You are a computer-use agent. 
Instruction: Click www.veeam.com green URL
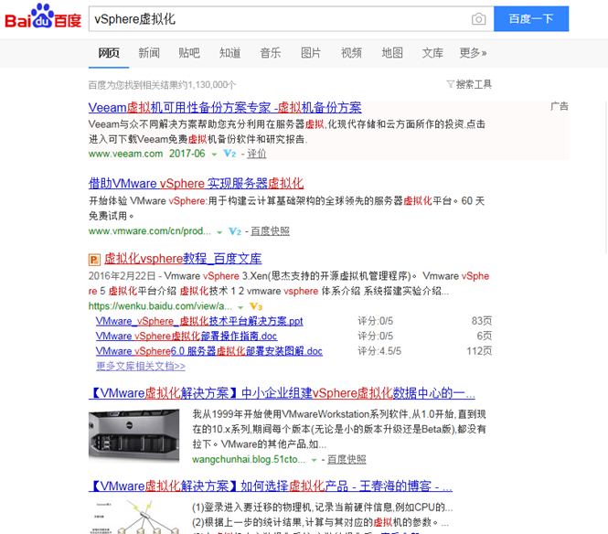[x=125, y=154]
